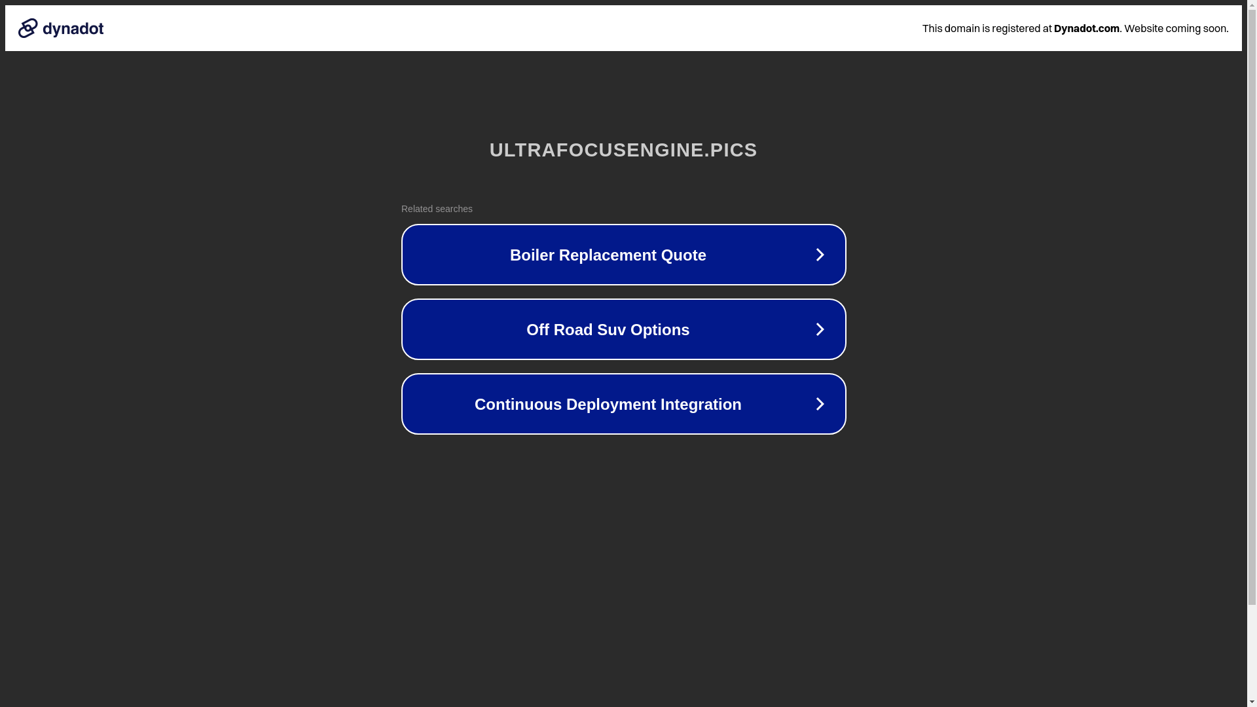Open Off Road Suv Options search

[x=623, y=329]
